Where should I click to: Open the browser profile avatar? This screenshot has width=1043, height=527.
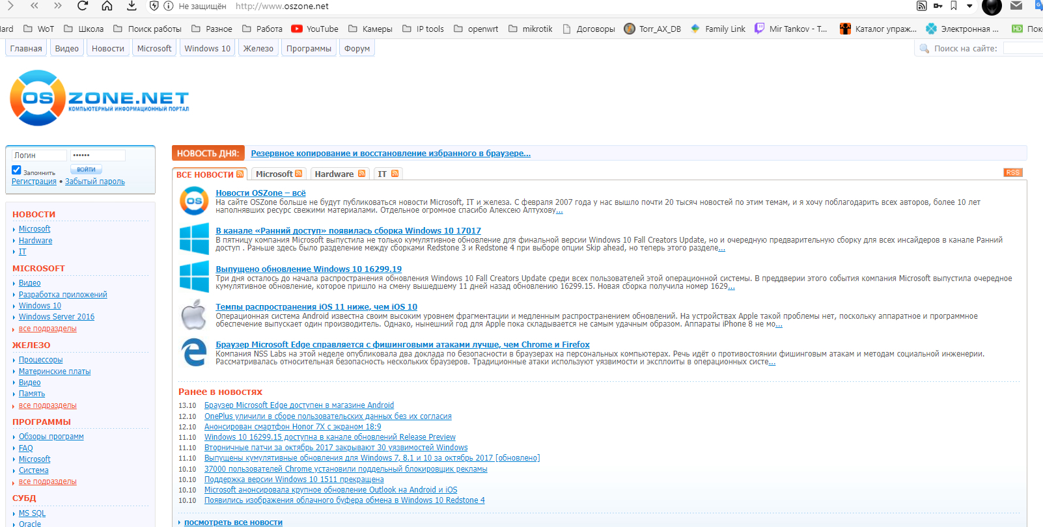click(992, 7)
